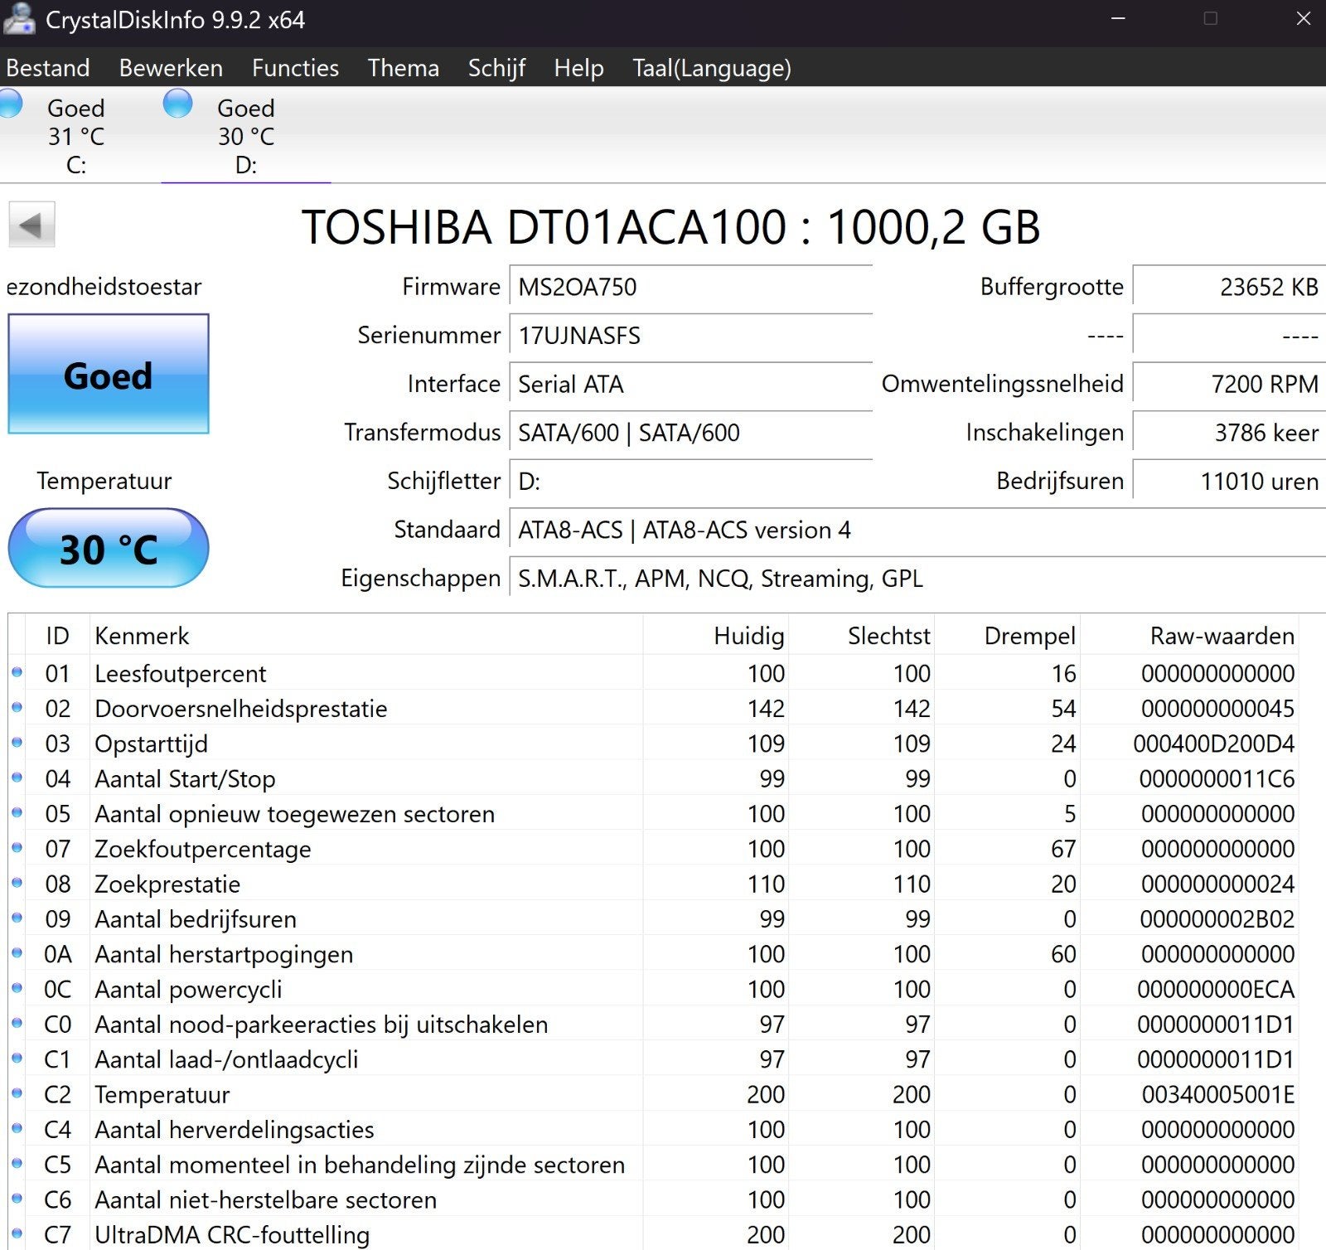Click the Firmware field MS2OA750
This screenshot has height=1250, width=1326.
(690, 288)
